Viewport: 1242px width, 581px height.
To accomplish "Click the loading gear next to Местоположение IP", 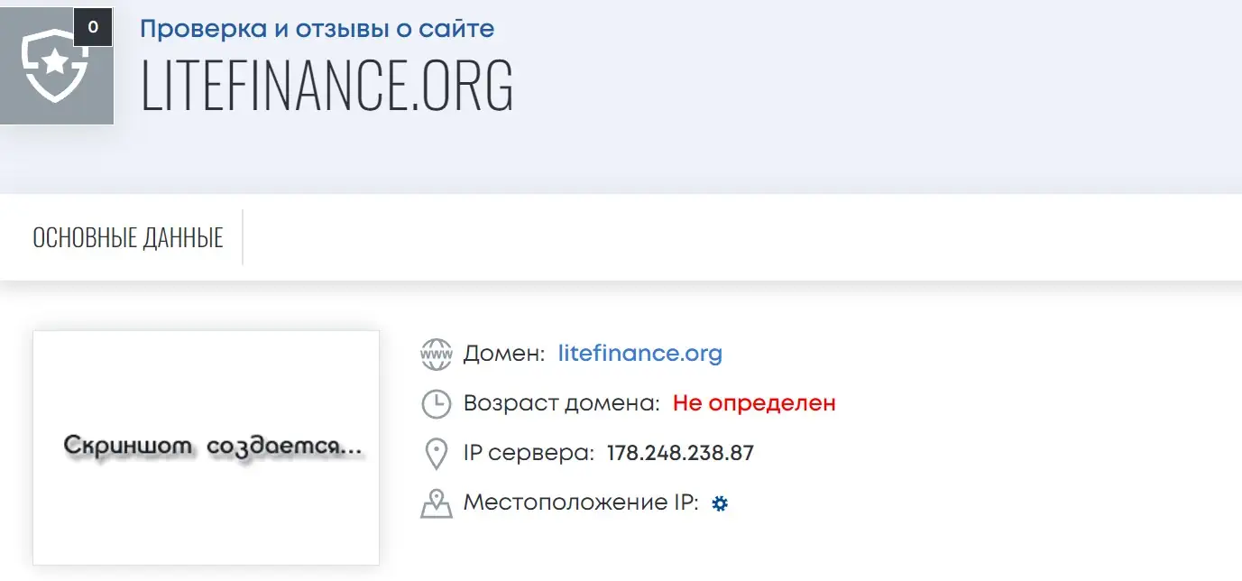I will pos(720,504).
